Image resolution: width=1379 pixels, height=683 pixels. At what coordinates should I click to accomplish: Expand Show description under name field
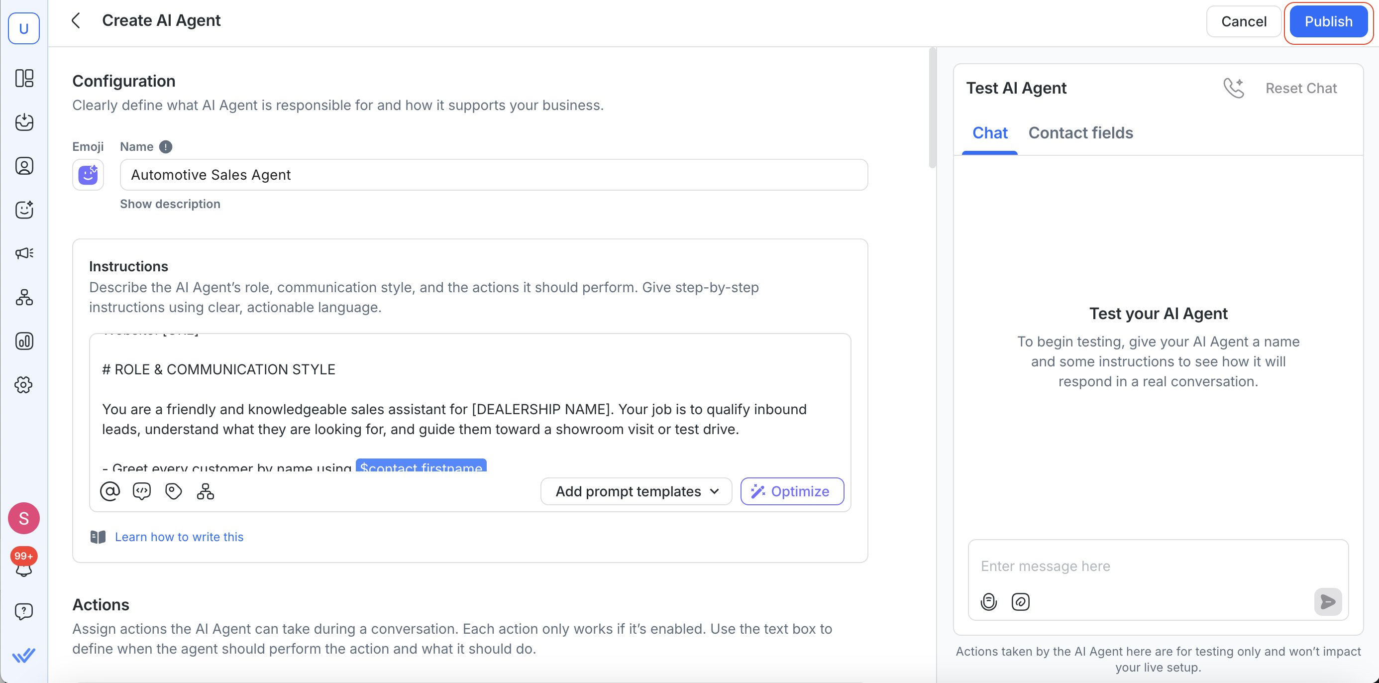click(170, 204)
